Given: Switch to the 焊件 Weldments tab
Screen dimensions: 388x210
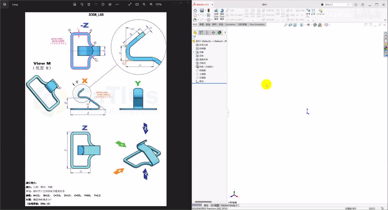Looking at the screenshot, I should click(214, 24).
